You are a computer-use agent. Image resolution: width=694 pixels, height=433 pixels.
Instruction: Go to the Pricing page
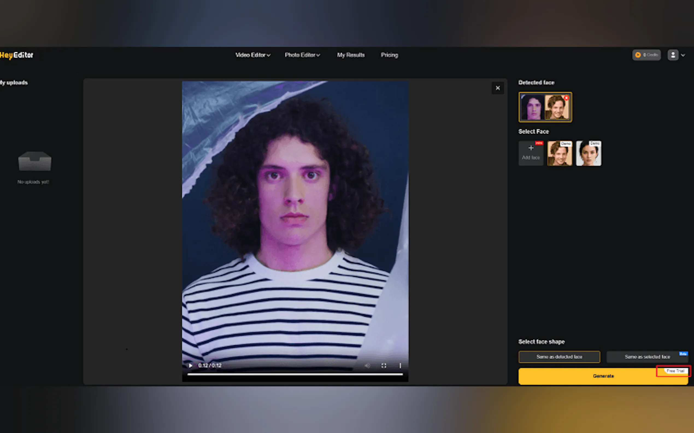pyautogui.click(x=389, y=55)
